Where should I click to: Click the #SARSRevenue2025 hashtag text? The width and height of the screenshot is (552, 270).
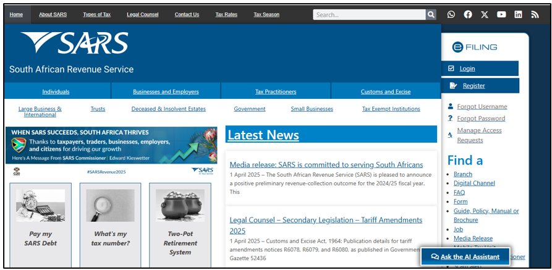click(x=106, y=172)
